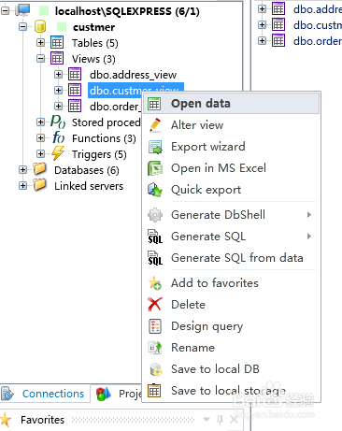Choose Generate SQL from data entry
Viewport: 342px width, 431px height.
point(232,258)
